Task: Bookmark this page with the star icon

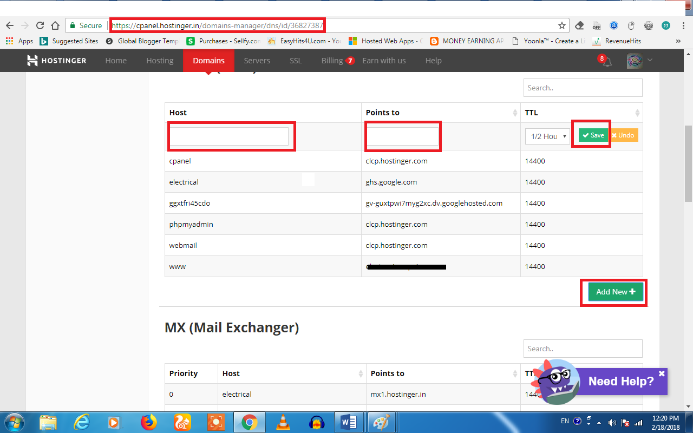Action: pos(562,25)
